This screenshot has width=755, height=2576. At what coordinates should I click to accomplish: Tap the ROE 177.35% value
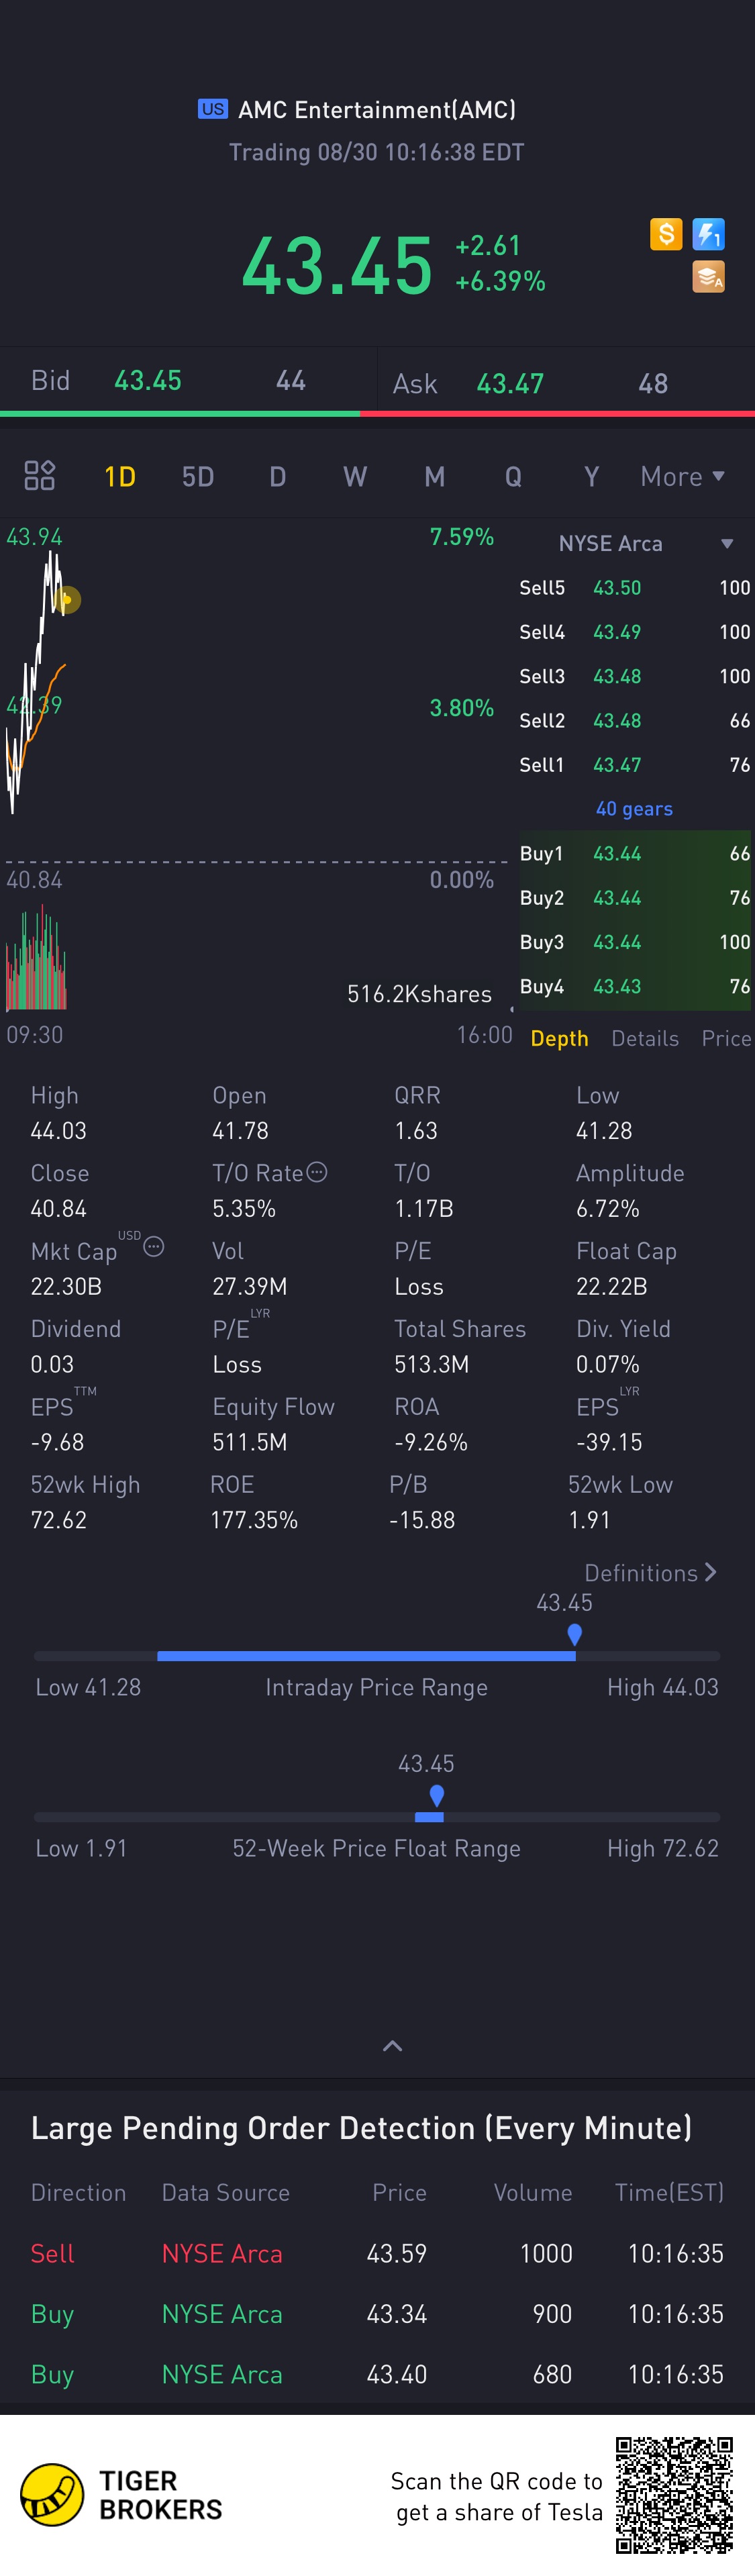pos(254,1520)
